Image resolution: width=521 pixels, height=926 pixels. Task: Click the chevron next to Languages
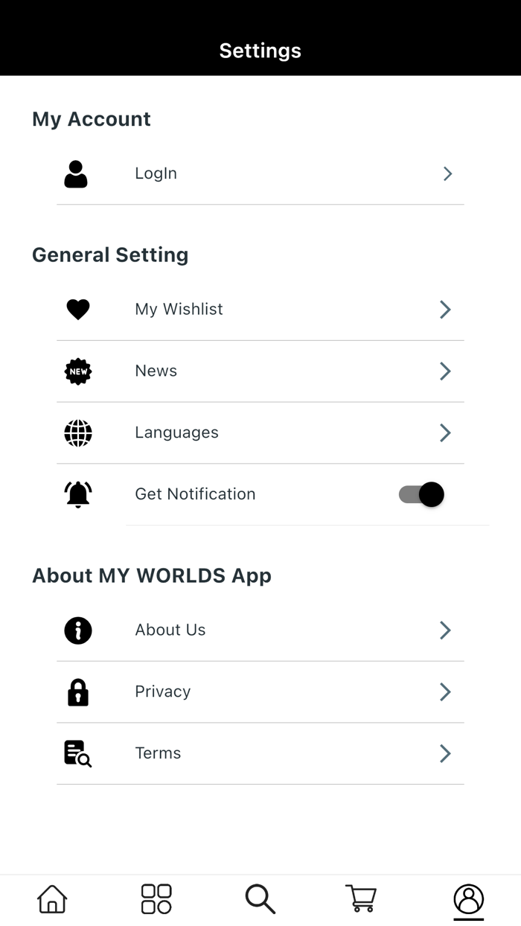click(444, 432)
